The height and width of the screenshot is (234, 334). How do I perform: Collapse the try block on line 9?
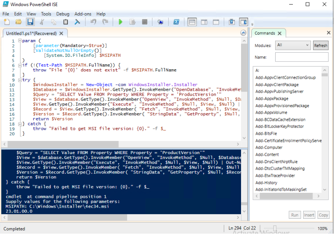click(x=20, y=80)
